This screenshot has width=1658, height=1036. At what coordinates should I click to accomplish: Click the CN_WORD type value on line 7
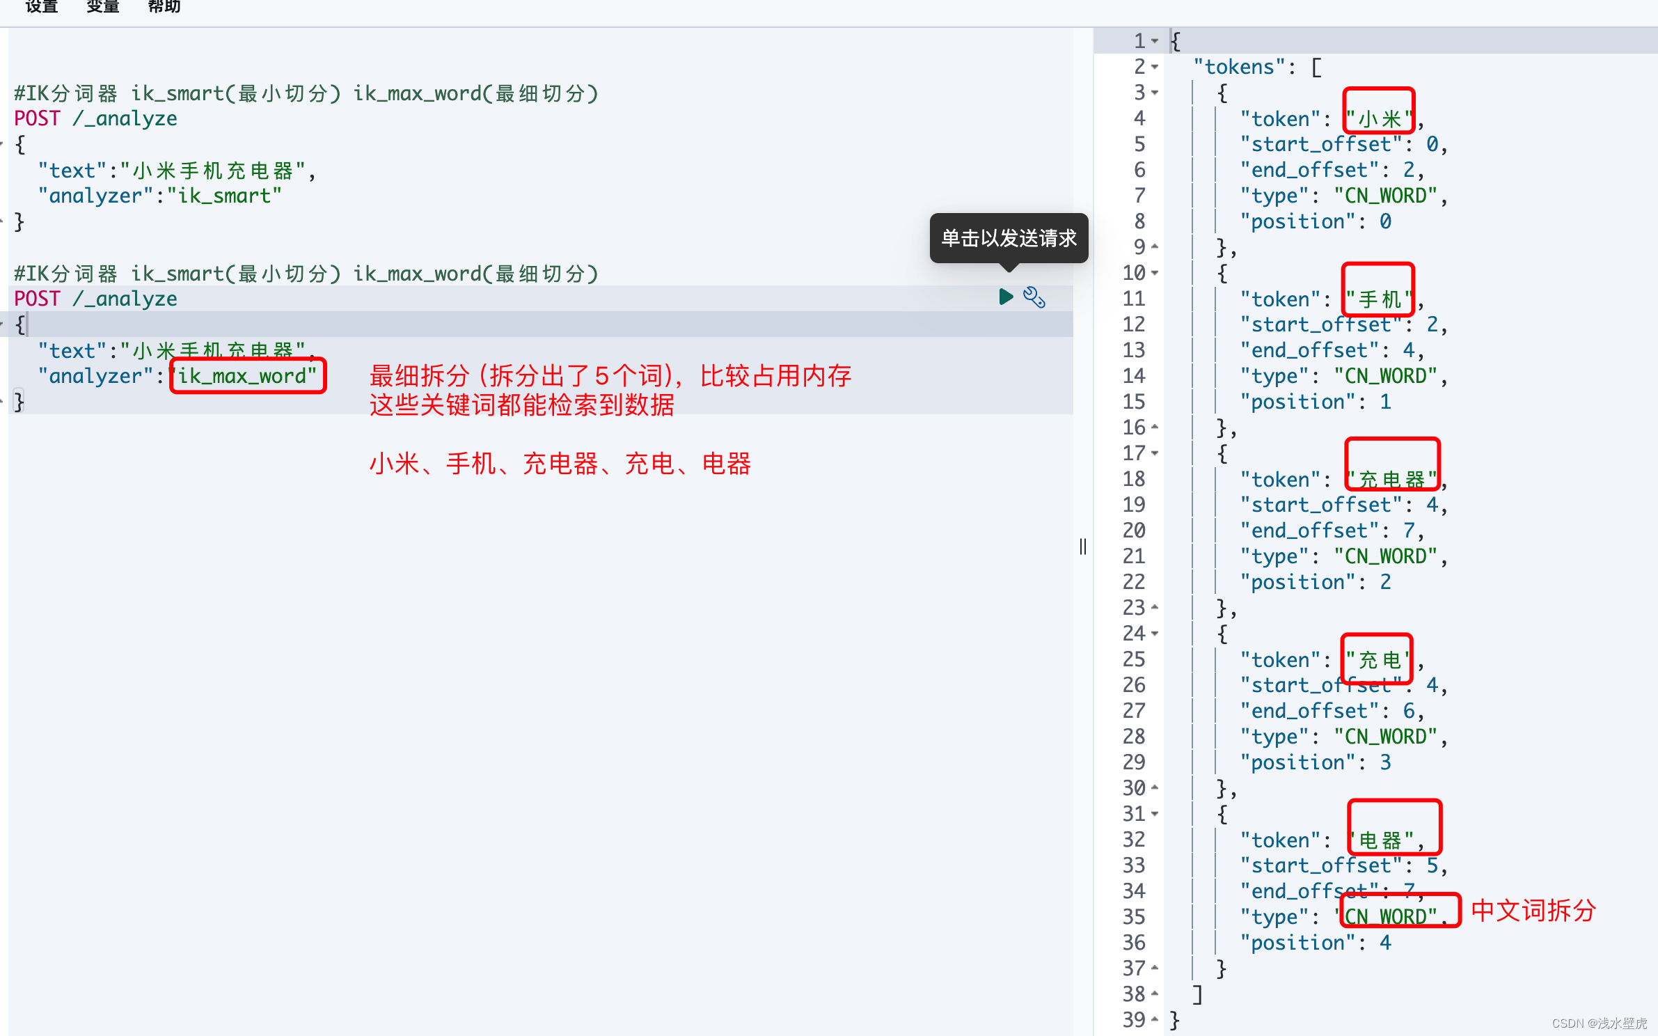pos(1385,196)
